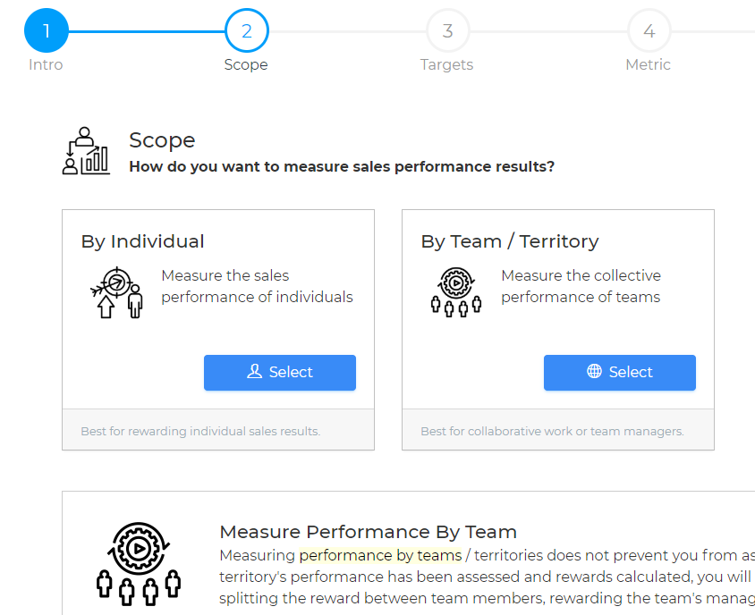The image size is (755, 615).
Task: Open the Metric step label
Action: point(649,64)
